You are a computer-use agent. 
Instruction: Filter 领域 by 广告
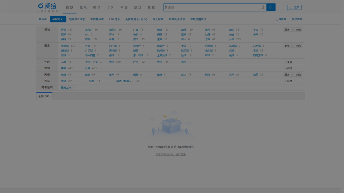click(136, 30)
